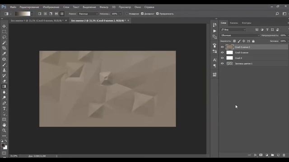Create new adjustment layer icon

(267, 155)
